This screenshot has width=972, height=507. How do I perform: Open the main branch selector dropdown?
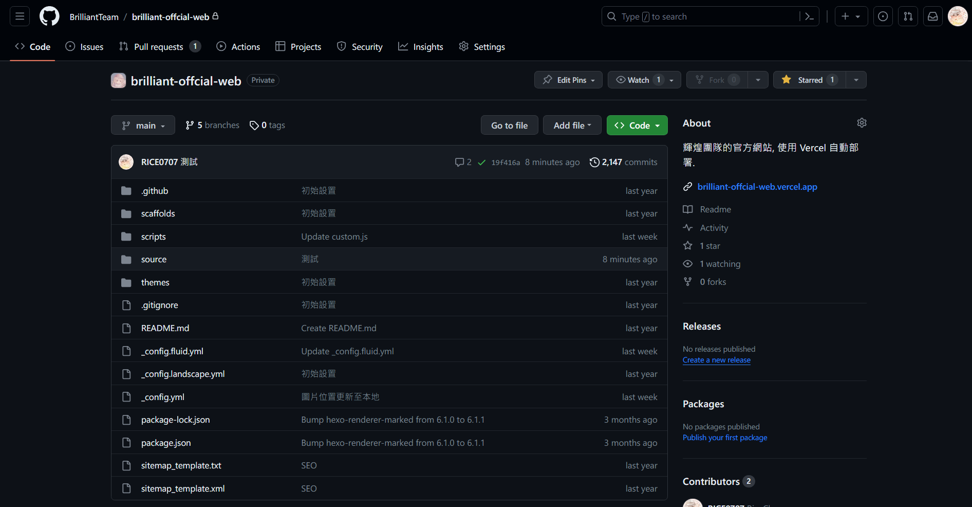click(143, 125)
